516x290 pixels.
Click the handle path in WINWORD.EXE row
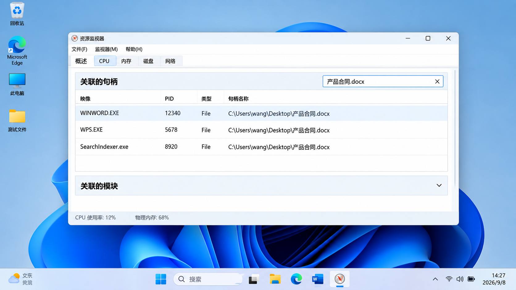(x=279, y=114)
